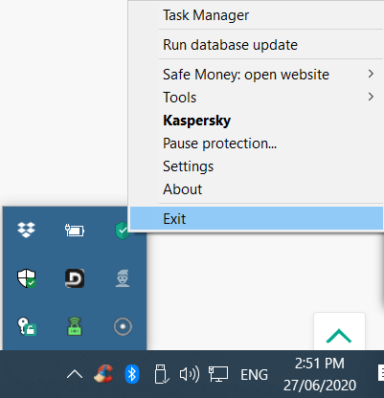Click the gray circular disc tray icon
The height and width of the screenshot is (398, 384).
point(123,326)
